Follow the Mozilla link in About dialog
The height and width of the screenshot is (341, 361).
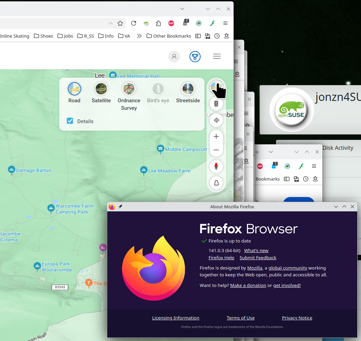(x=254, y=268)
